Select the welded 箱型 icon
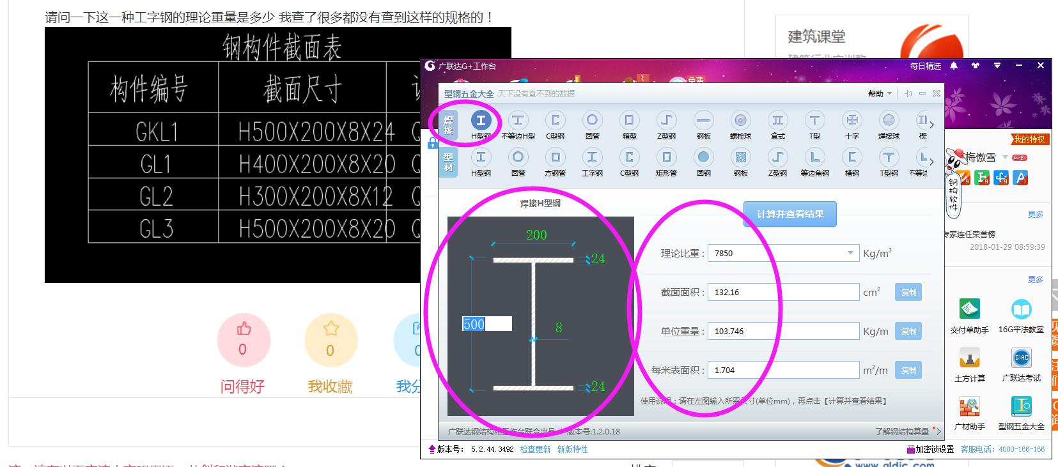 click(x=629, y=121)
